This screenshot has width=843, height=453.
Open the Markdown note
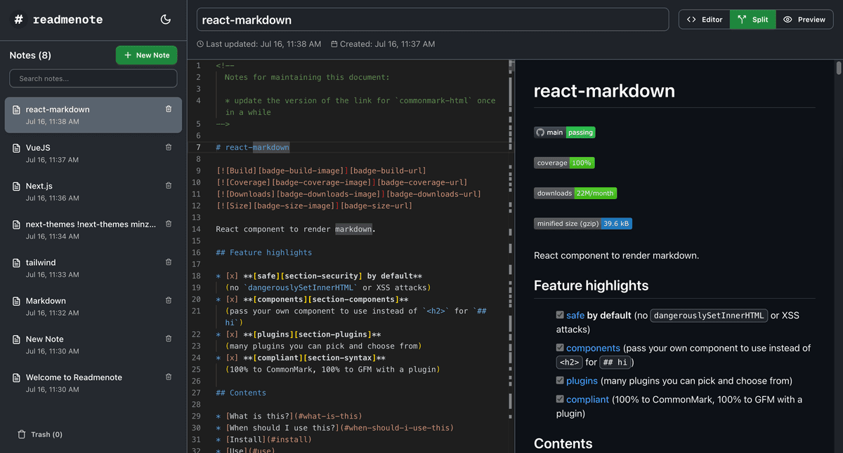pyautogui.click(x=93, y=306)
